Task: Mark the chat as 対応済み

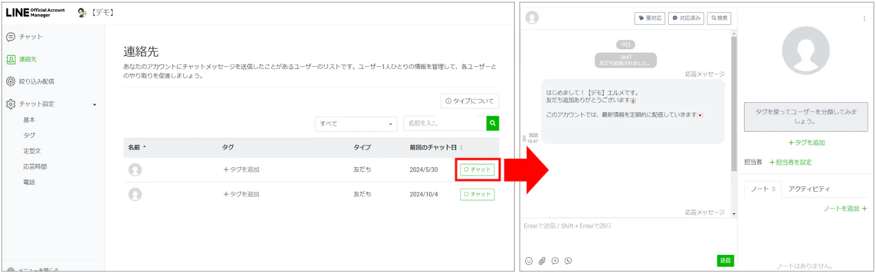Action: pos(686,18)
